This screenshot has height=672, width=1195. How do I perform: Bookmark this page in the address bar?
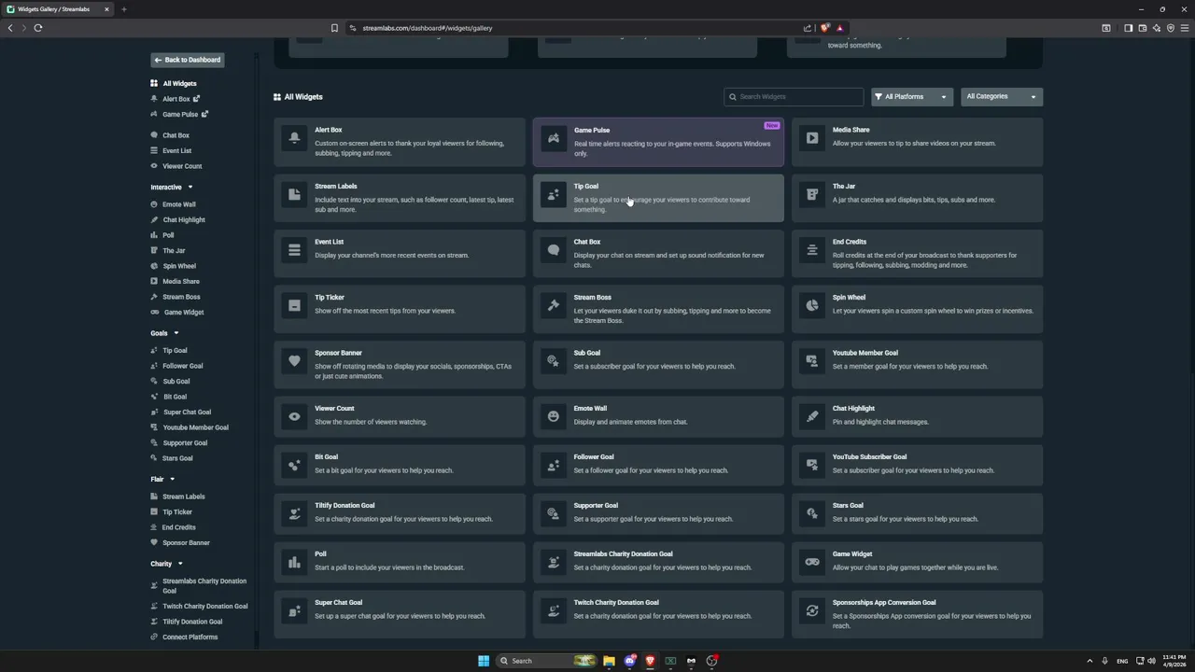(334, 28)
